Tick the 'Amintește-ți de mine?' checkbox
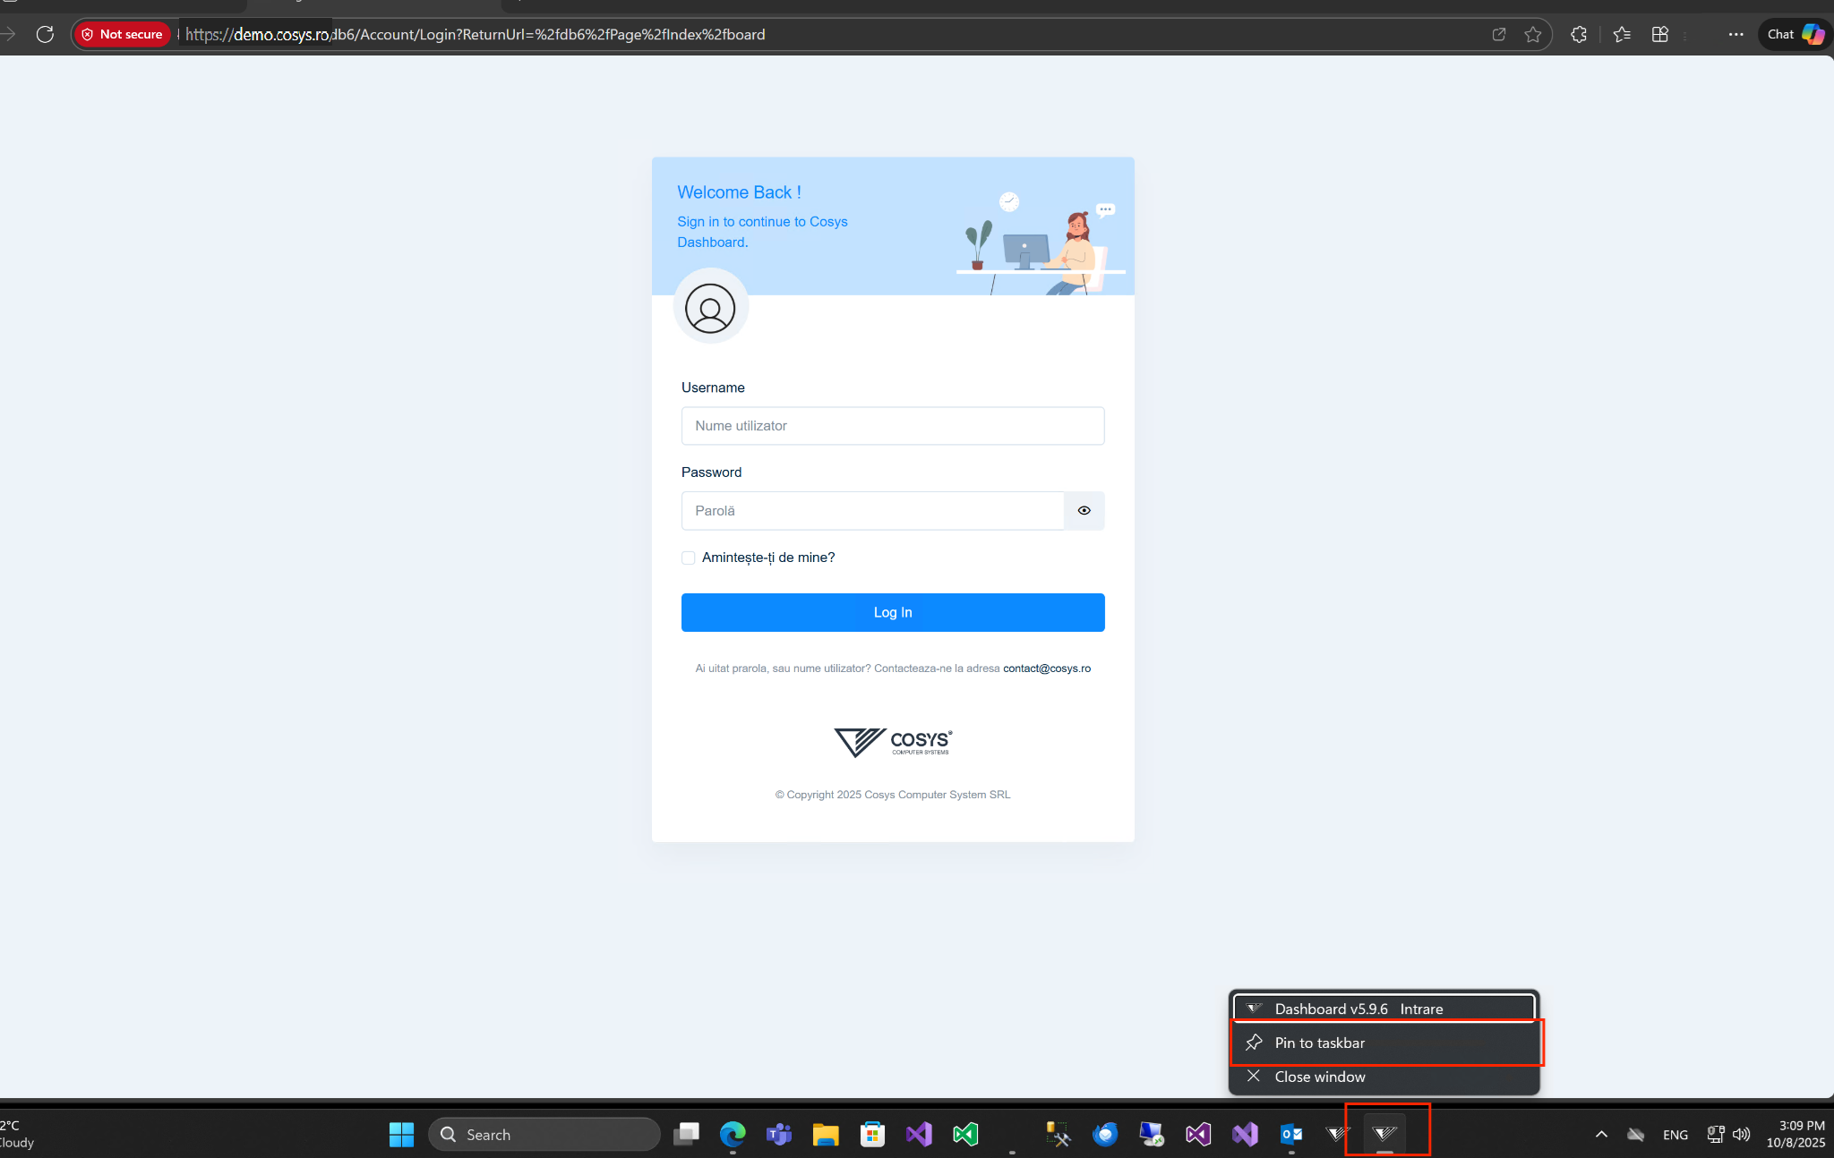Screen dimensions: 1834x1158 [x=688, y=558]
